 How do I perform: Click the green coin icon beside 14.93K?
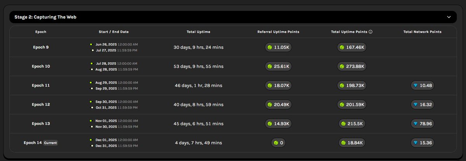tap(270, 123)
